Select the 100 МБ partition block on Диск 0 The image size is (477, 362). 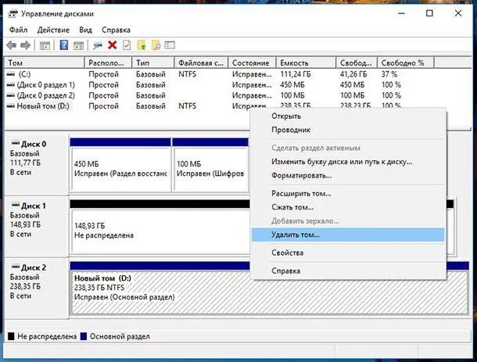pos(210,164)
